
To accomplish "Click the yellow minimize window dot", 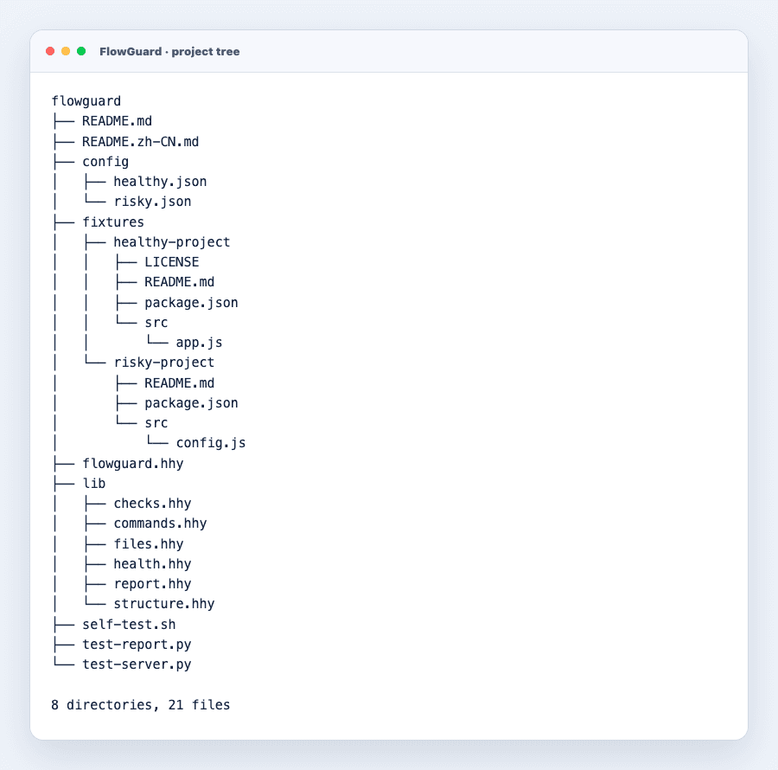I will [x=66, y=51].
